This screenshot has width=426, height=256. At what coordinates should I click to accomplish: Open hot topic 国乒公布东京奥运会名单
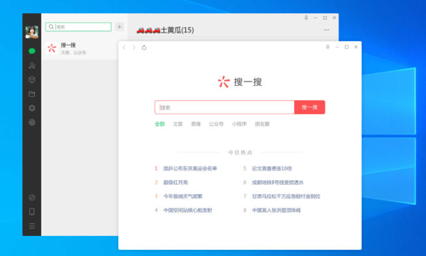pyautogui.click(x=190, y=168)
